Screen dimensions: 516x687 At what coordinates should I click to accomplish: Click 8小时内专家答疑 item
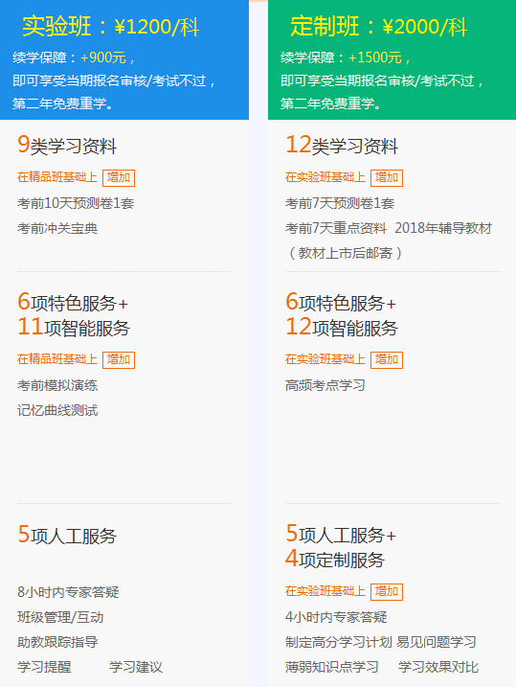[x=68, y=592]
